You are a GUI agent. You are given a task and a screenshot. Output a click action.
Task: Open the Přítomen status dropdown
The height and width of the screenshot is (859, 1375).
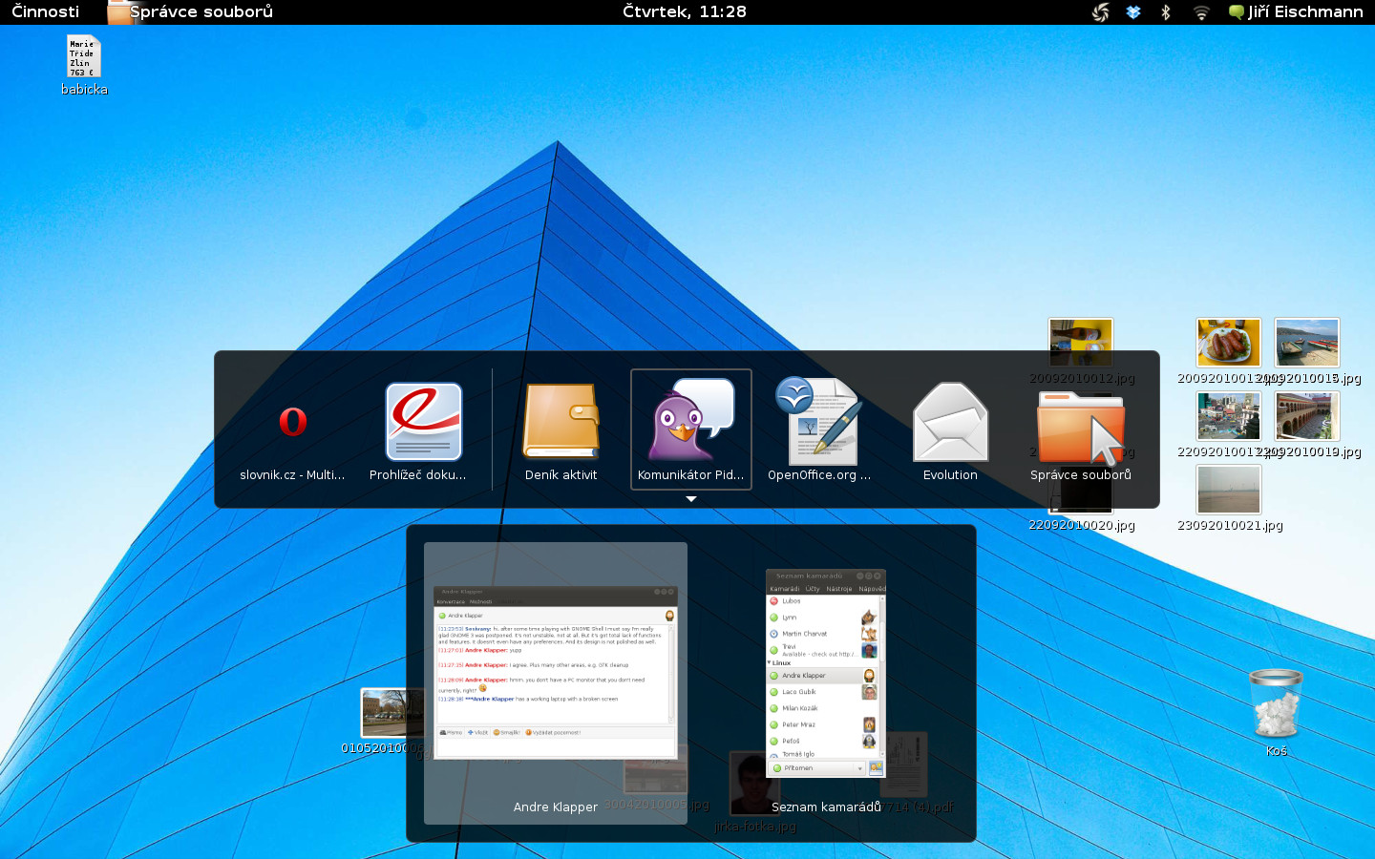[x=816, y=768]
